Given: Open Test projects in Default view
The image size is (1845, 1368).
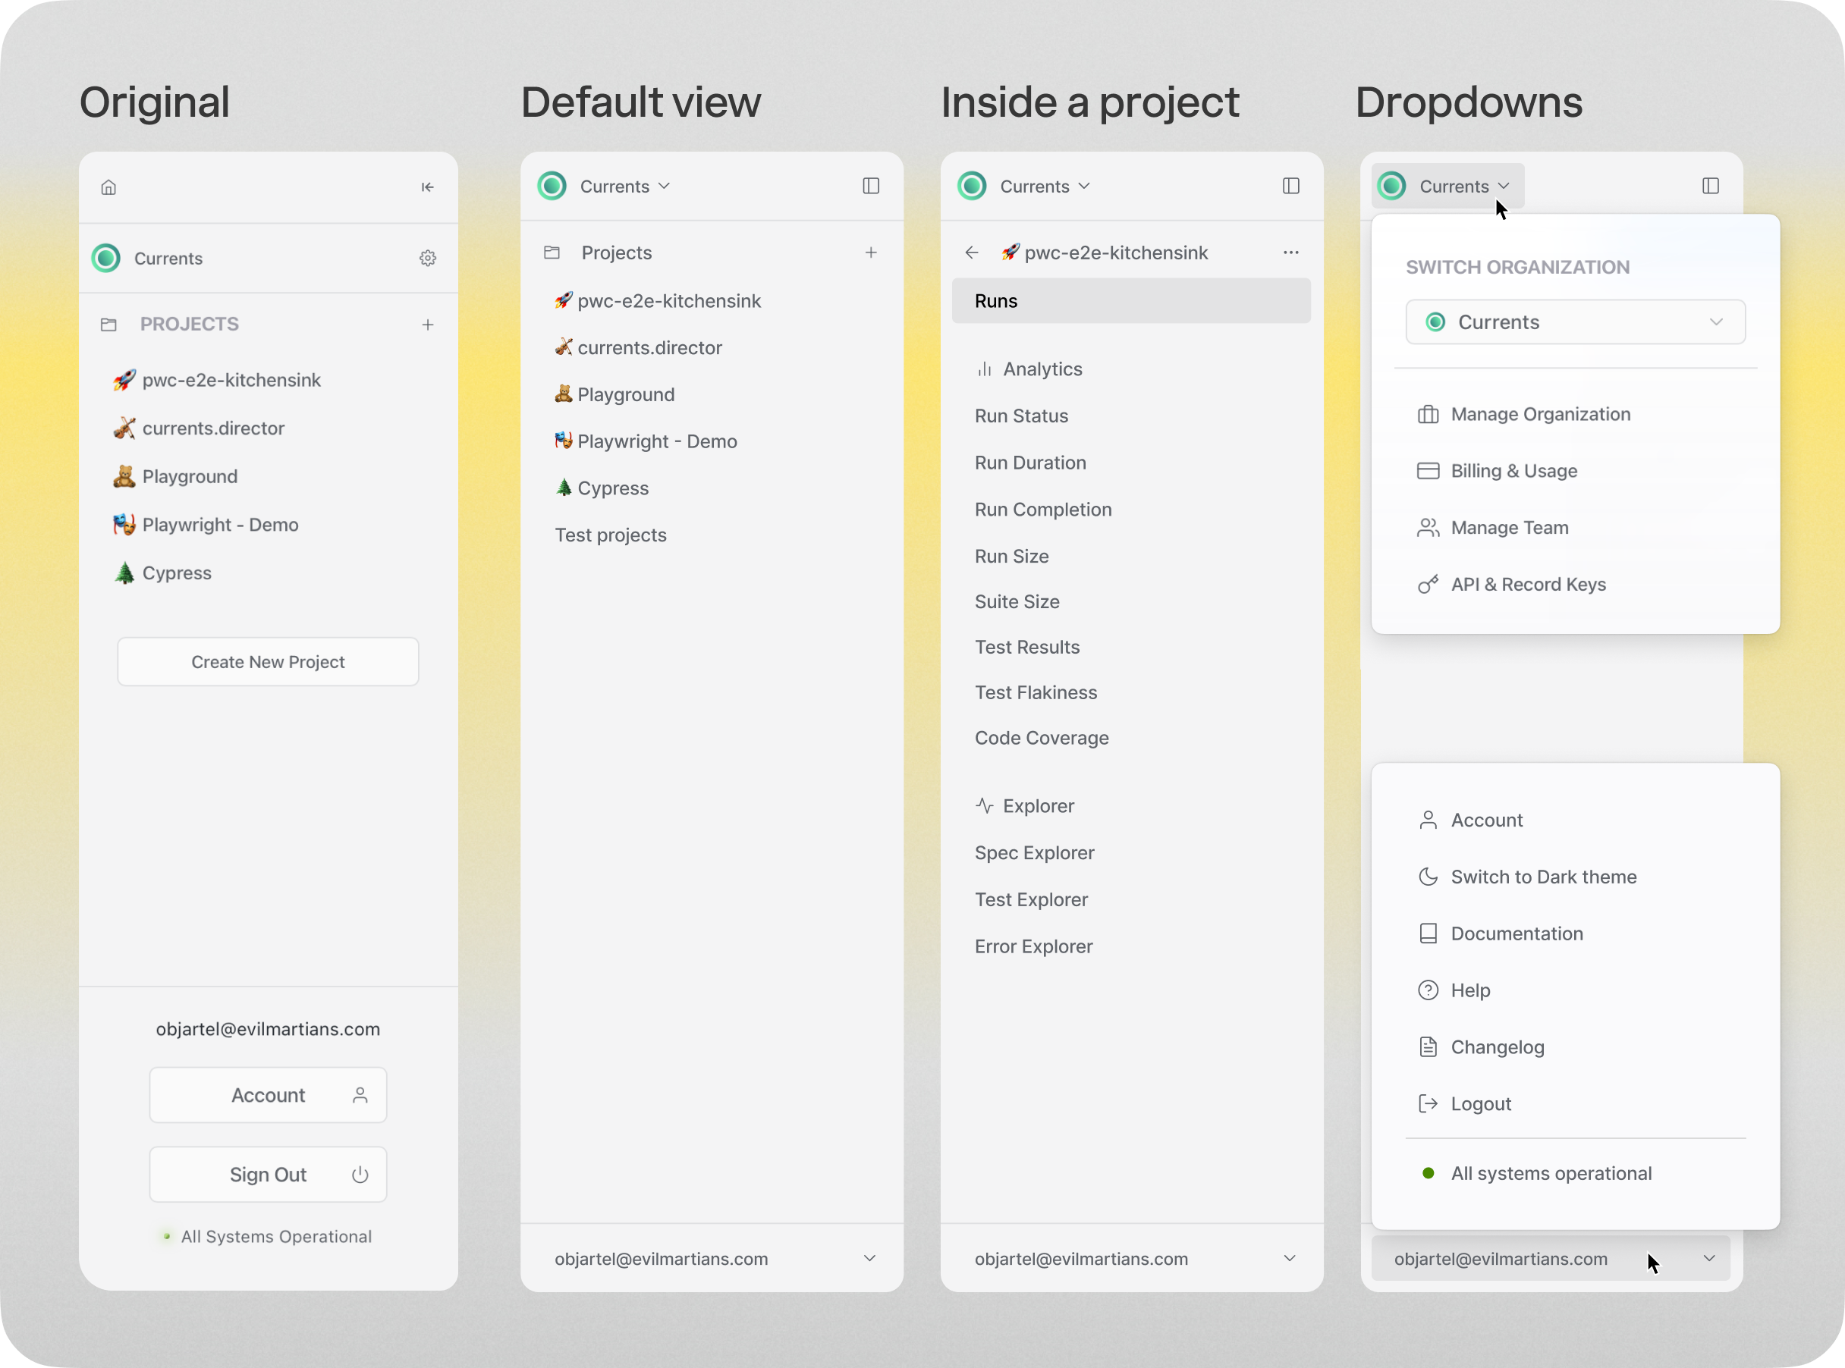Looking at the screenshot, I should pyautogui.click(x=611, y=535).
